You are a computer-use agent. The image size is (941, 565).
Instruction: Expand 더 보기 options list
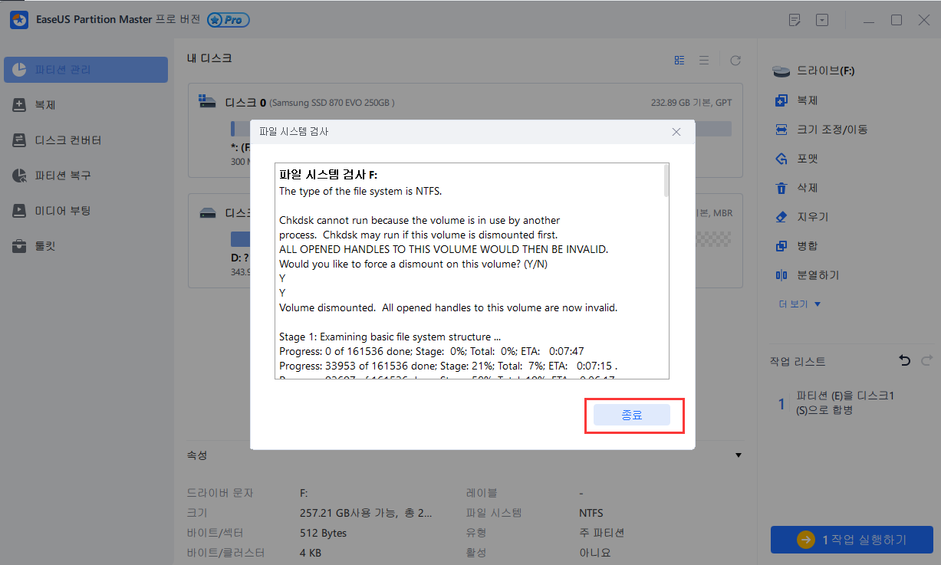point(800,304)
